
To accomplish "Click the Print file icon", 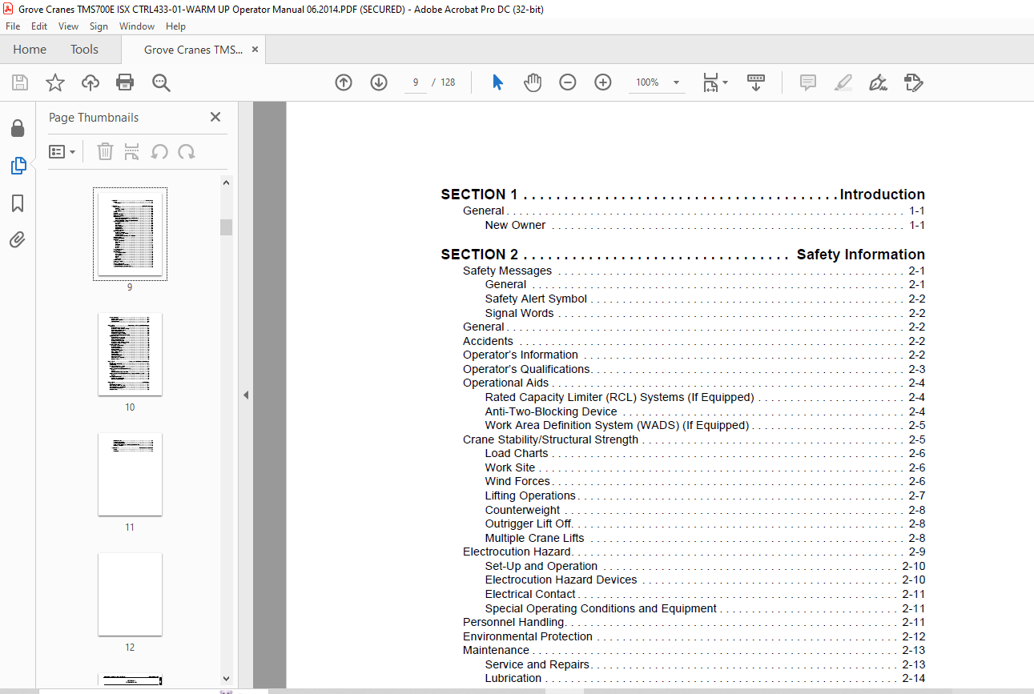I will (125, 82).
